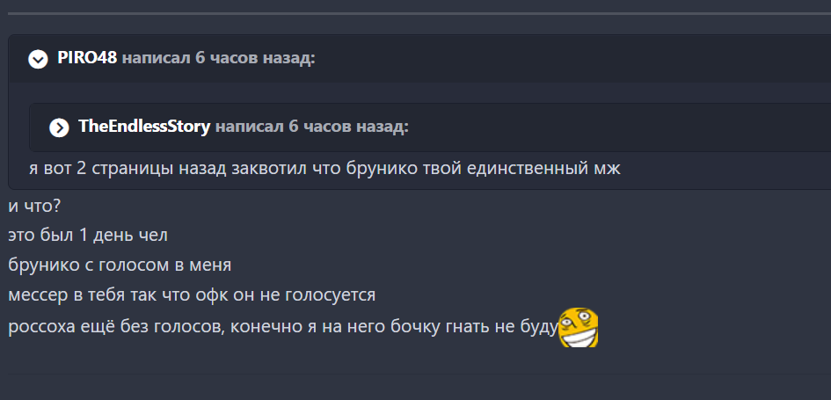The height and width of the screenshot is (400, 831).
Task: Click the quoted text about брунико единственный мж
Action: 324,169
